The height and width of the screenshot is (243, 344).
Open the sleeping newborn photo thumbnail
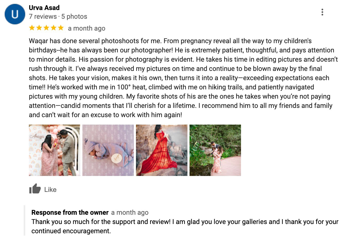point(108,150)
